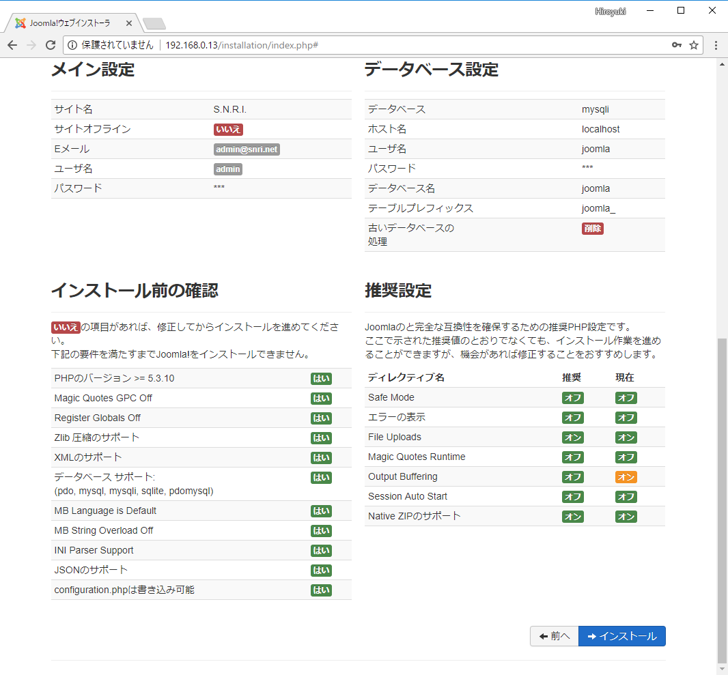Click the admin@snri.net email badge
Screen dimensions: 728x675
click(x=247, y=149)
